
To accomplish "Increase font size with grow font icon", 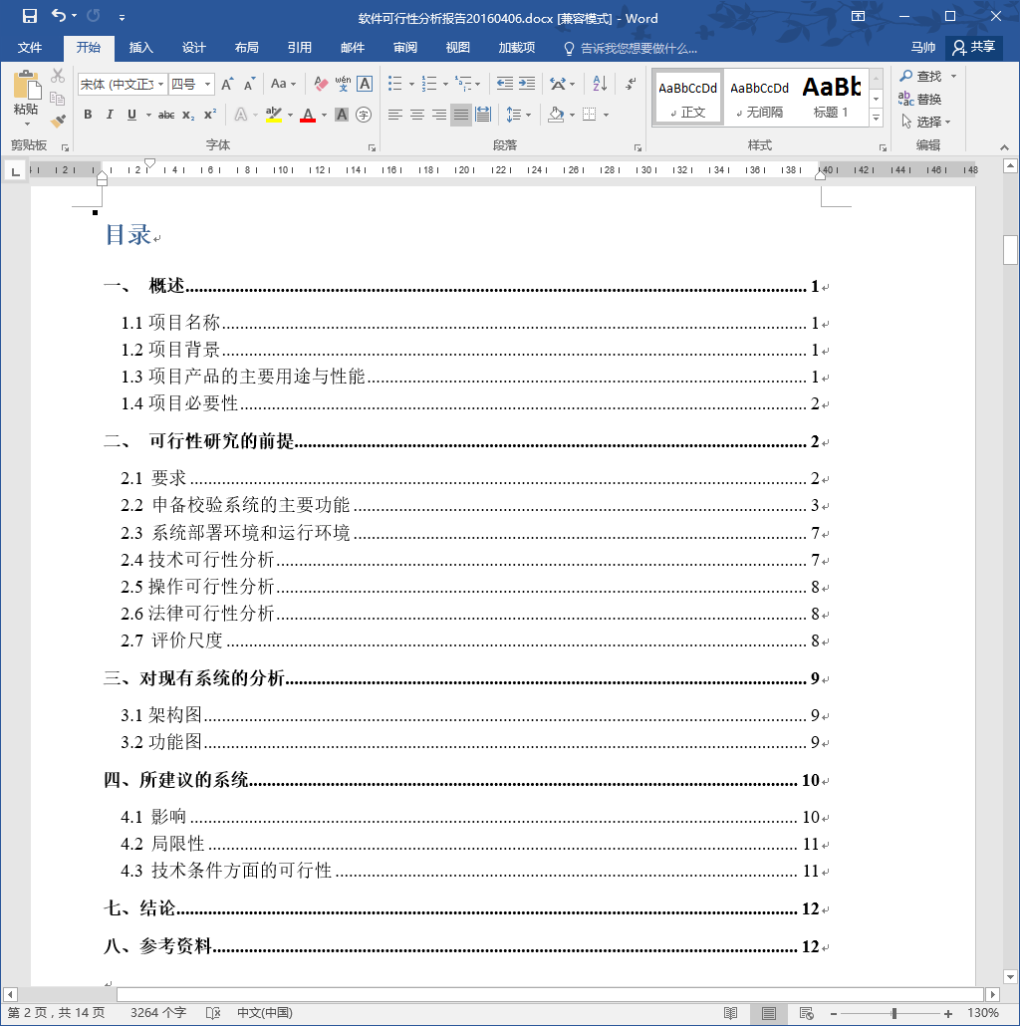I will [227, 84].
